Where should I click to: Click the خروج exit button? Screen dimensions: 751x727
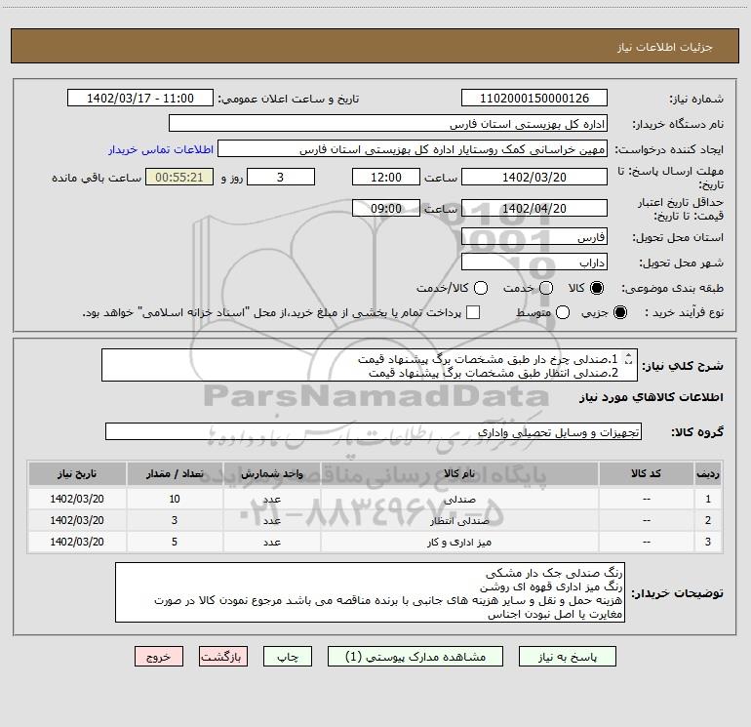pyautogui.click(x=159, y=657)
